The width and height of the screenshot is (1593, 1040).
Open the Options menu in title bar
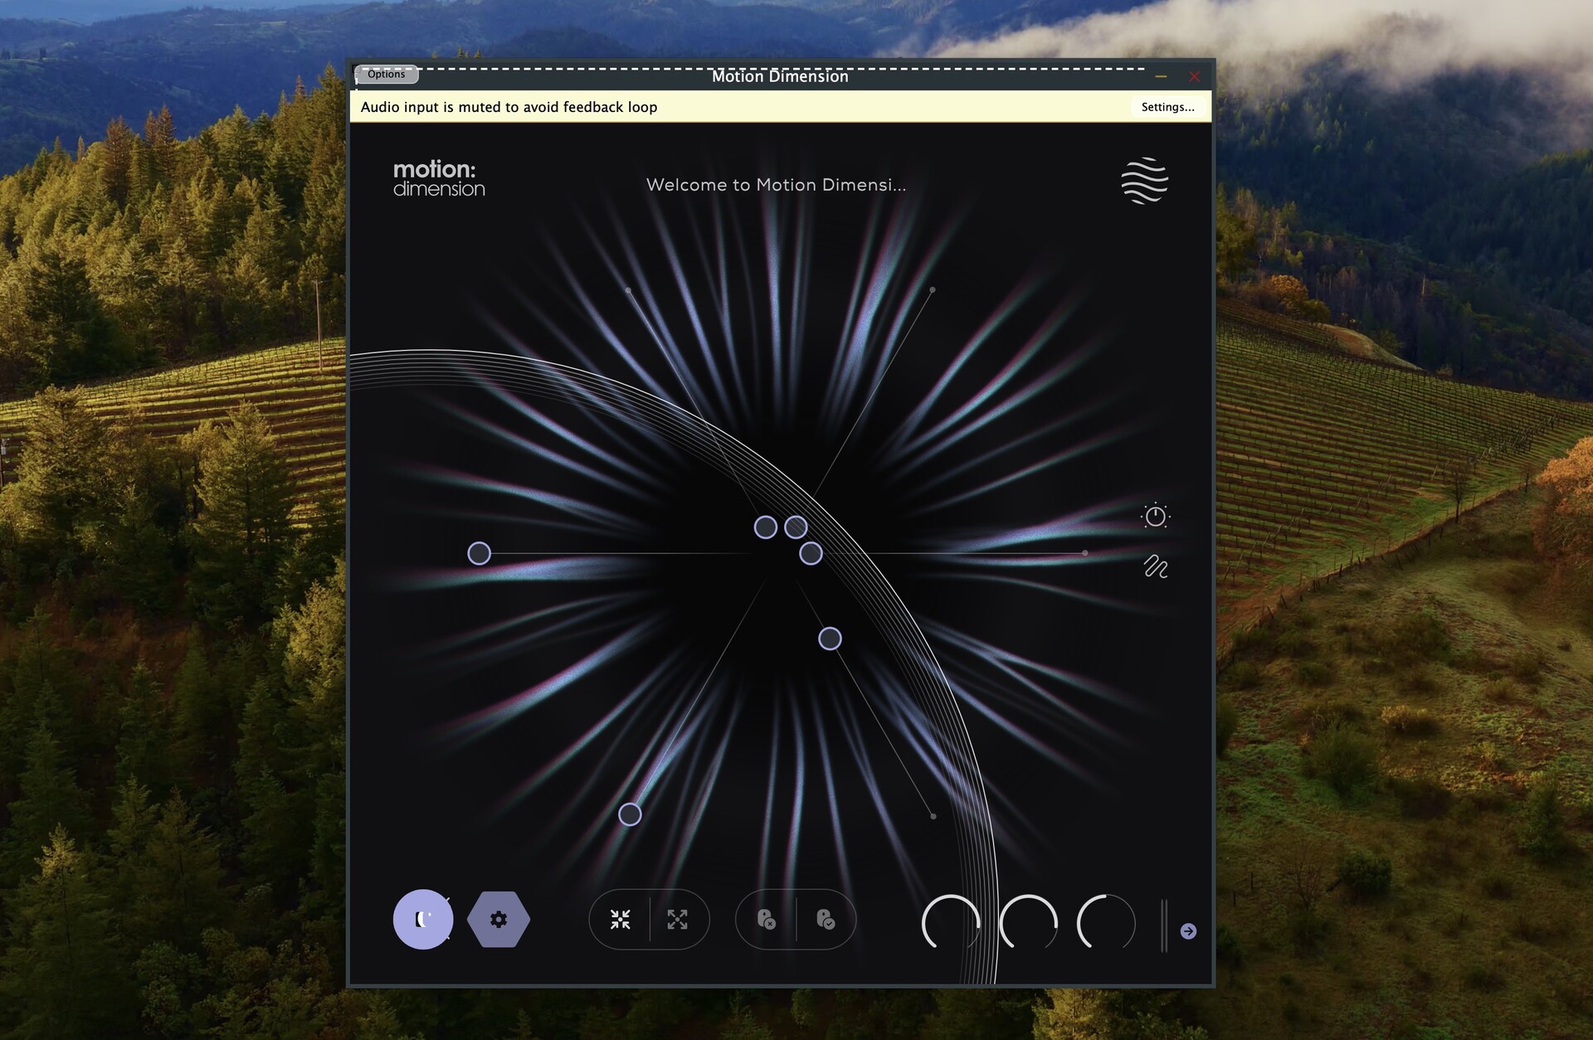(387, 75)
